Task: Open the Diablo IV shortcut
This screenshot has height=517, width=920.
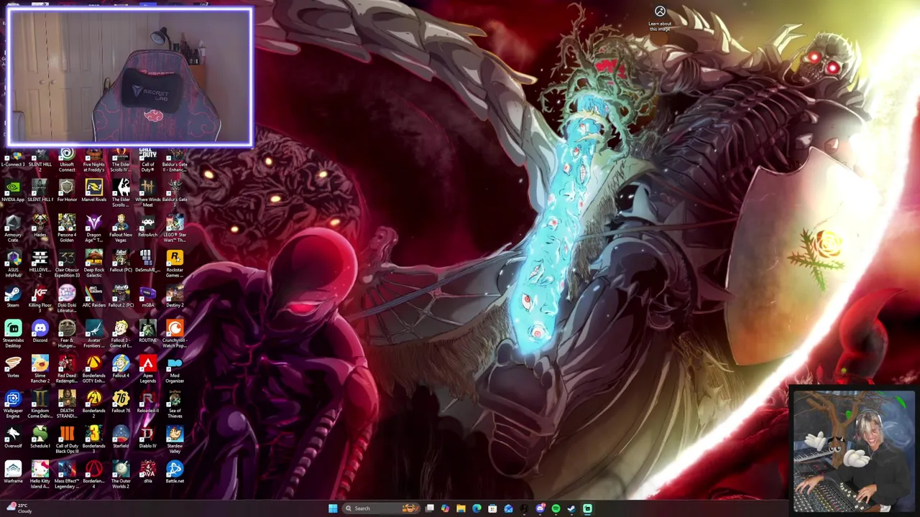Action: pos(147,437)
